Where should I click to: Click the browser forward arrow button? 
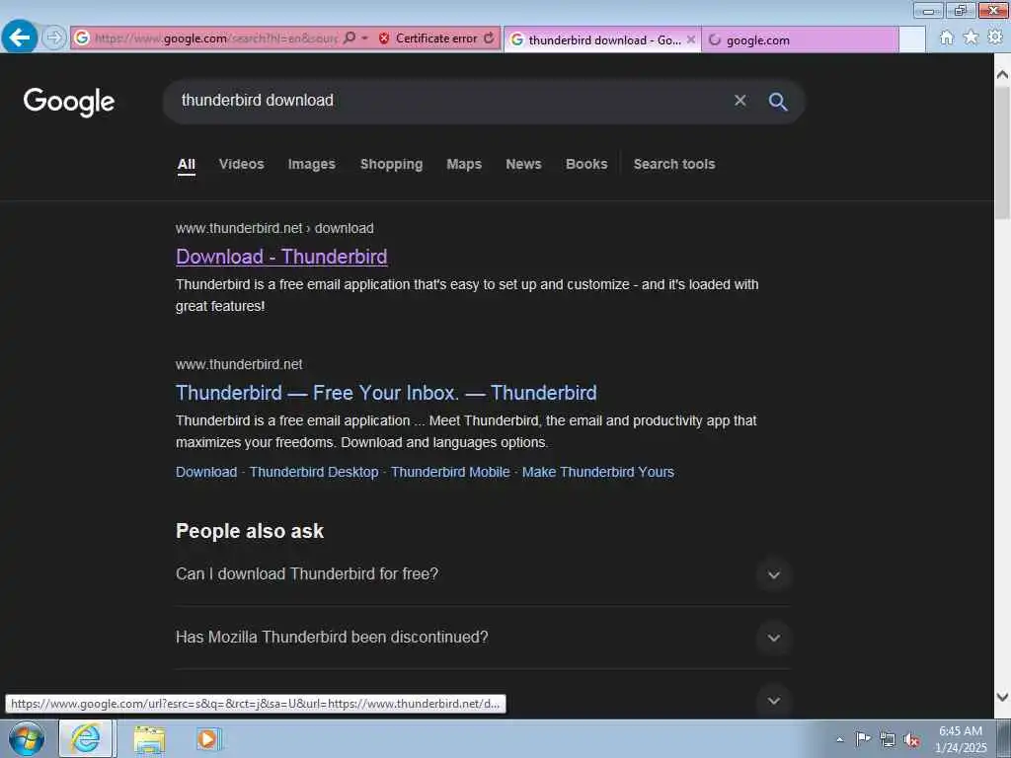coord(54,38)
